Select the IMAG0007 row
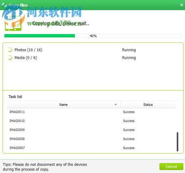This screenshot has width=185, height=173. 91,148
